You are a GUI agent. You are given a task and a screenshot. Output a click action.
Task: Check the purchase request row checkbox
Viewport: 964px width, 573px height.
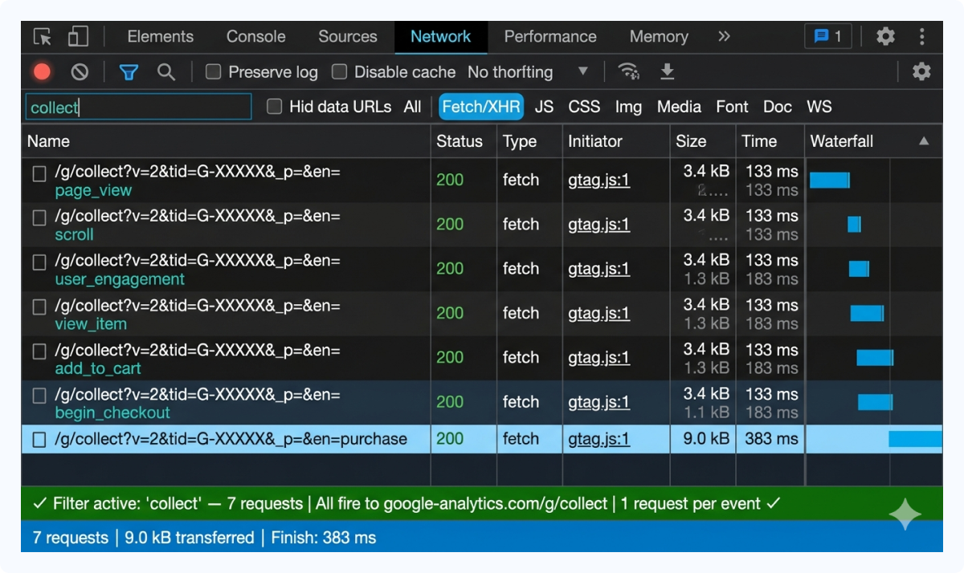(39, 440)
